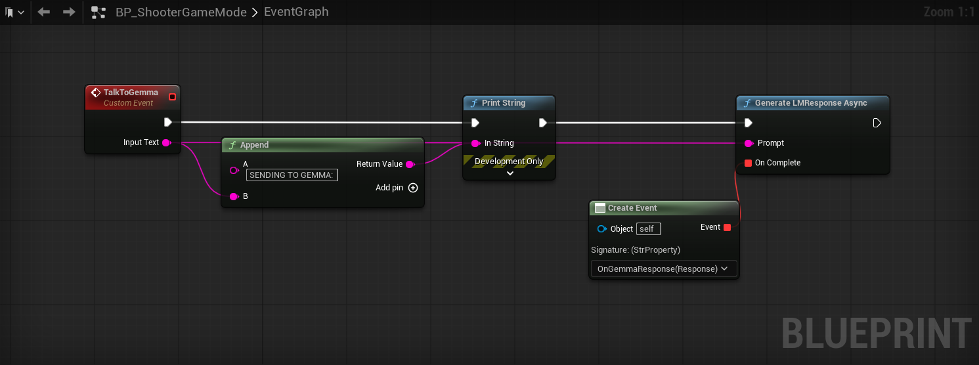Select the Create Event node header
The image size is (979, 365).
[632, 208]
